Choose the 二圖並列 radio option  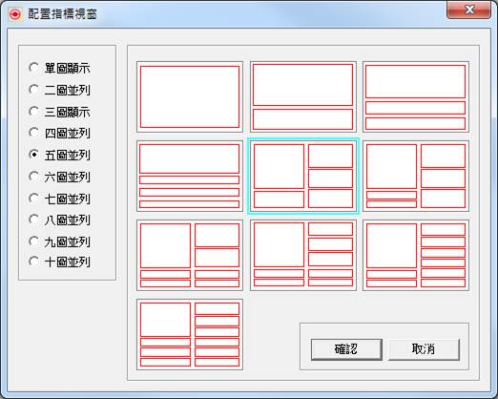tap(59, 90)
